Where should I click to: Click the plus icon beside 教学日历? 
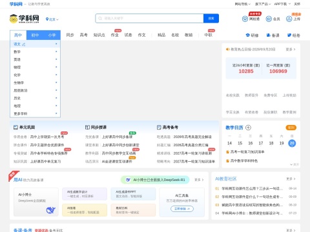pos(248,128)
